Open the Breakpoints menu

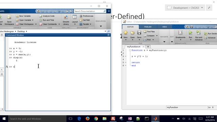(x=180, y=35)
